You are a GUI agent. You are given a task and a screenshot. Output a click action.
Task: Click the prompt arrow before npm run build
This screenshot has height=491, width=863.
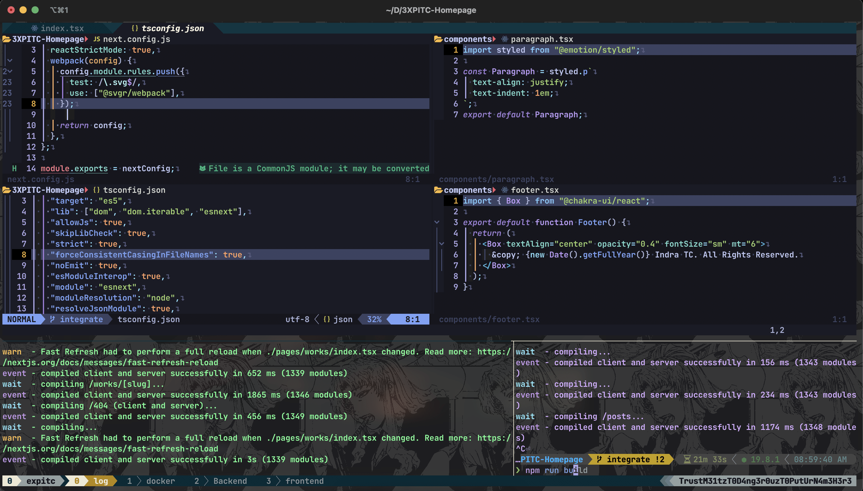[518, 470]
